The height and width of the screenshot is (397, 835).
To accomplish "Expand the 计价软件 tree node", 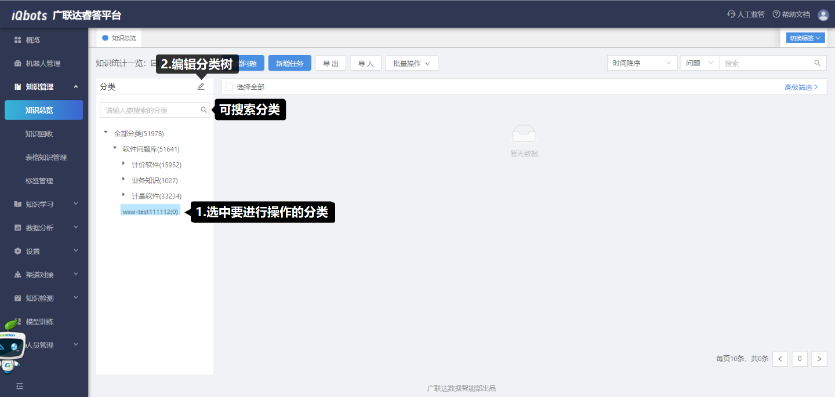I will [124, 164].
